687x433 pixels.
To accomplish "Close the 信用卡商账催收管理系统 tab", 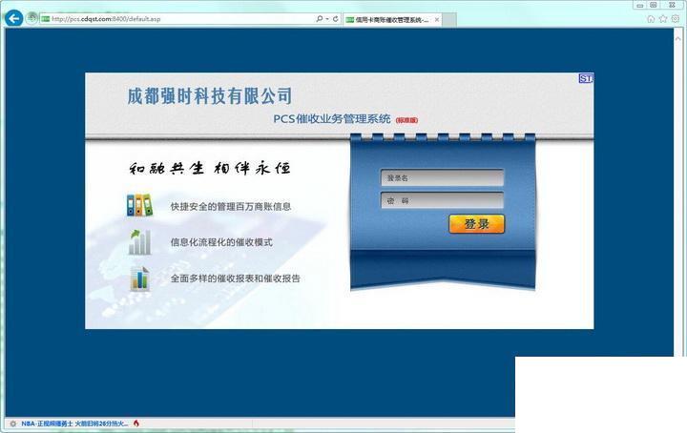I will pos(437,20).
